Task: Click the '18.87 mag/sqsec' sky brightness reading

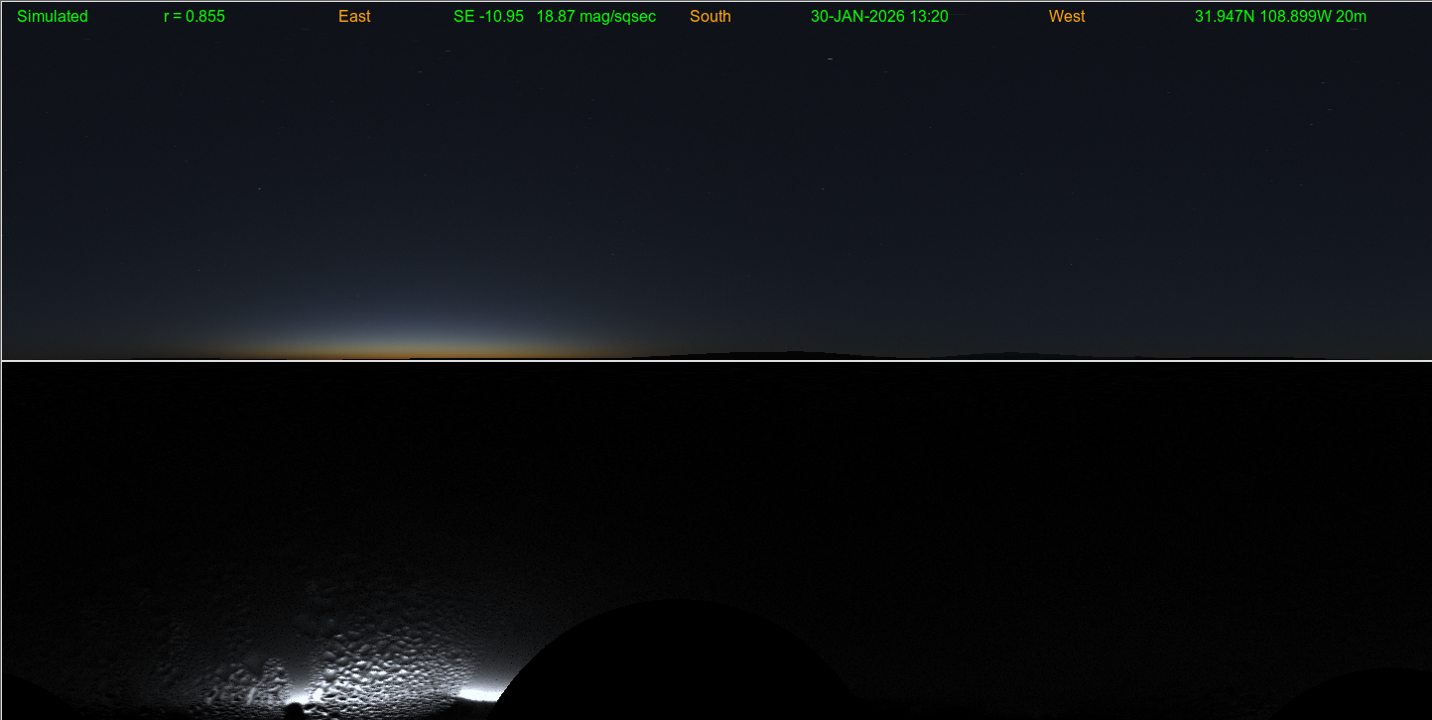Action: pyautogui.click(x=595, y=17)
